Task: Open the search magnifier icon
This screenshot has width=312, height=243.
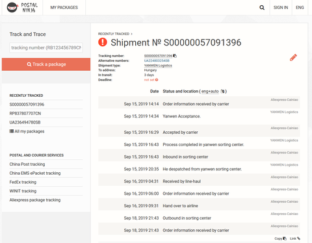Action: click(262, 8)
